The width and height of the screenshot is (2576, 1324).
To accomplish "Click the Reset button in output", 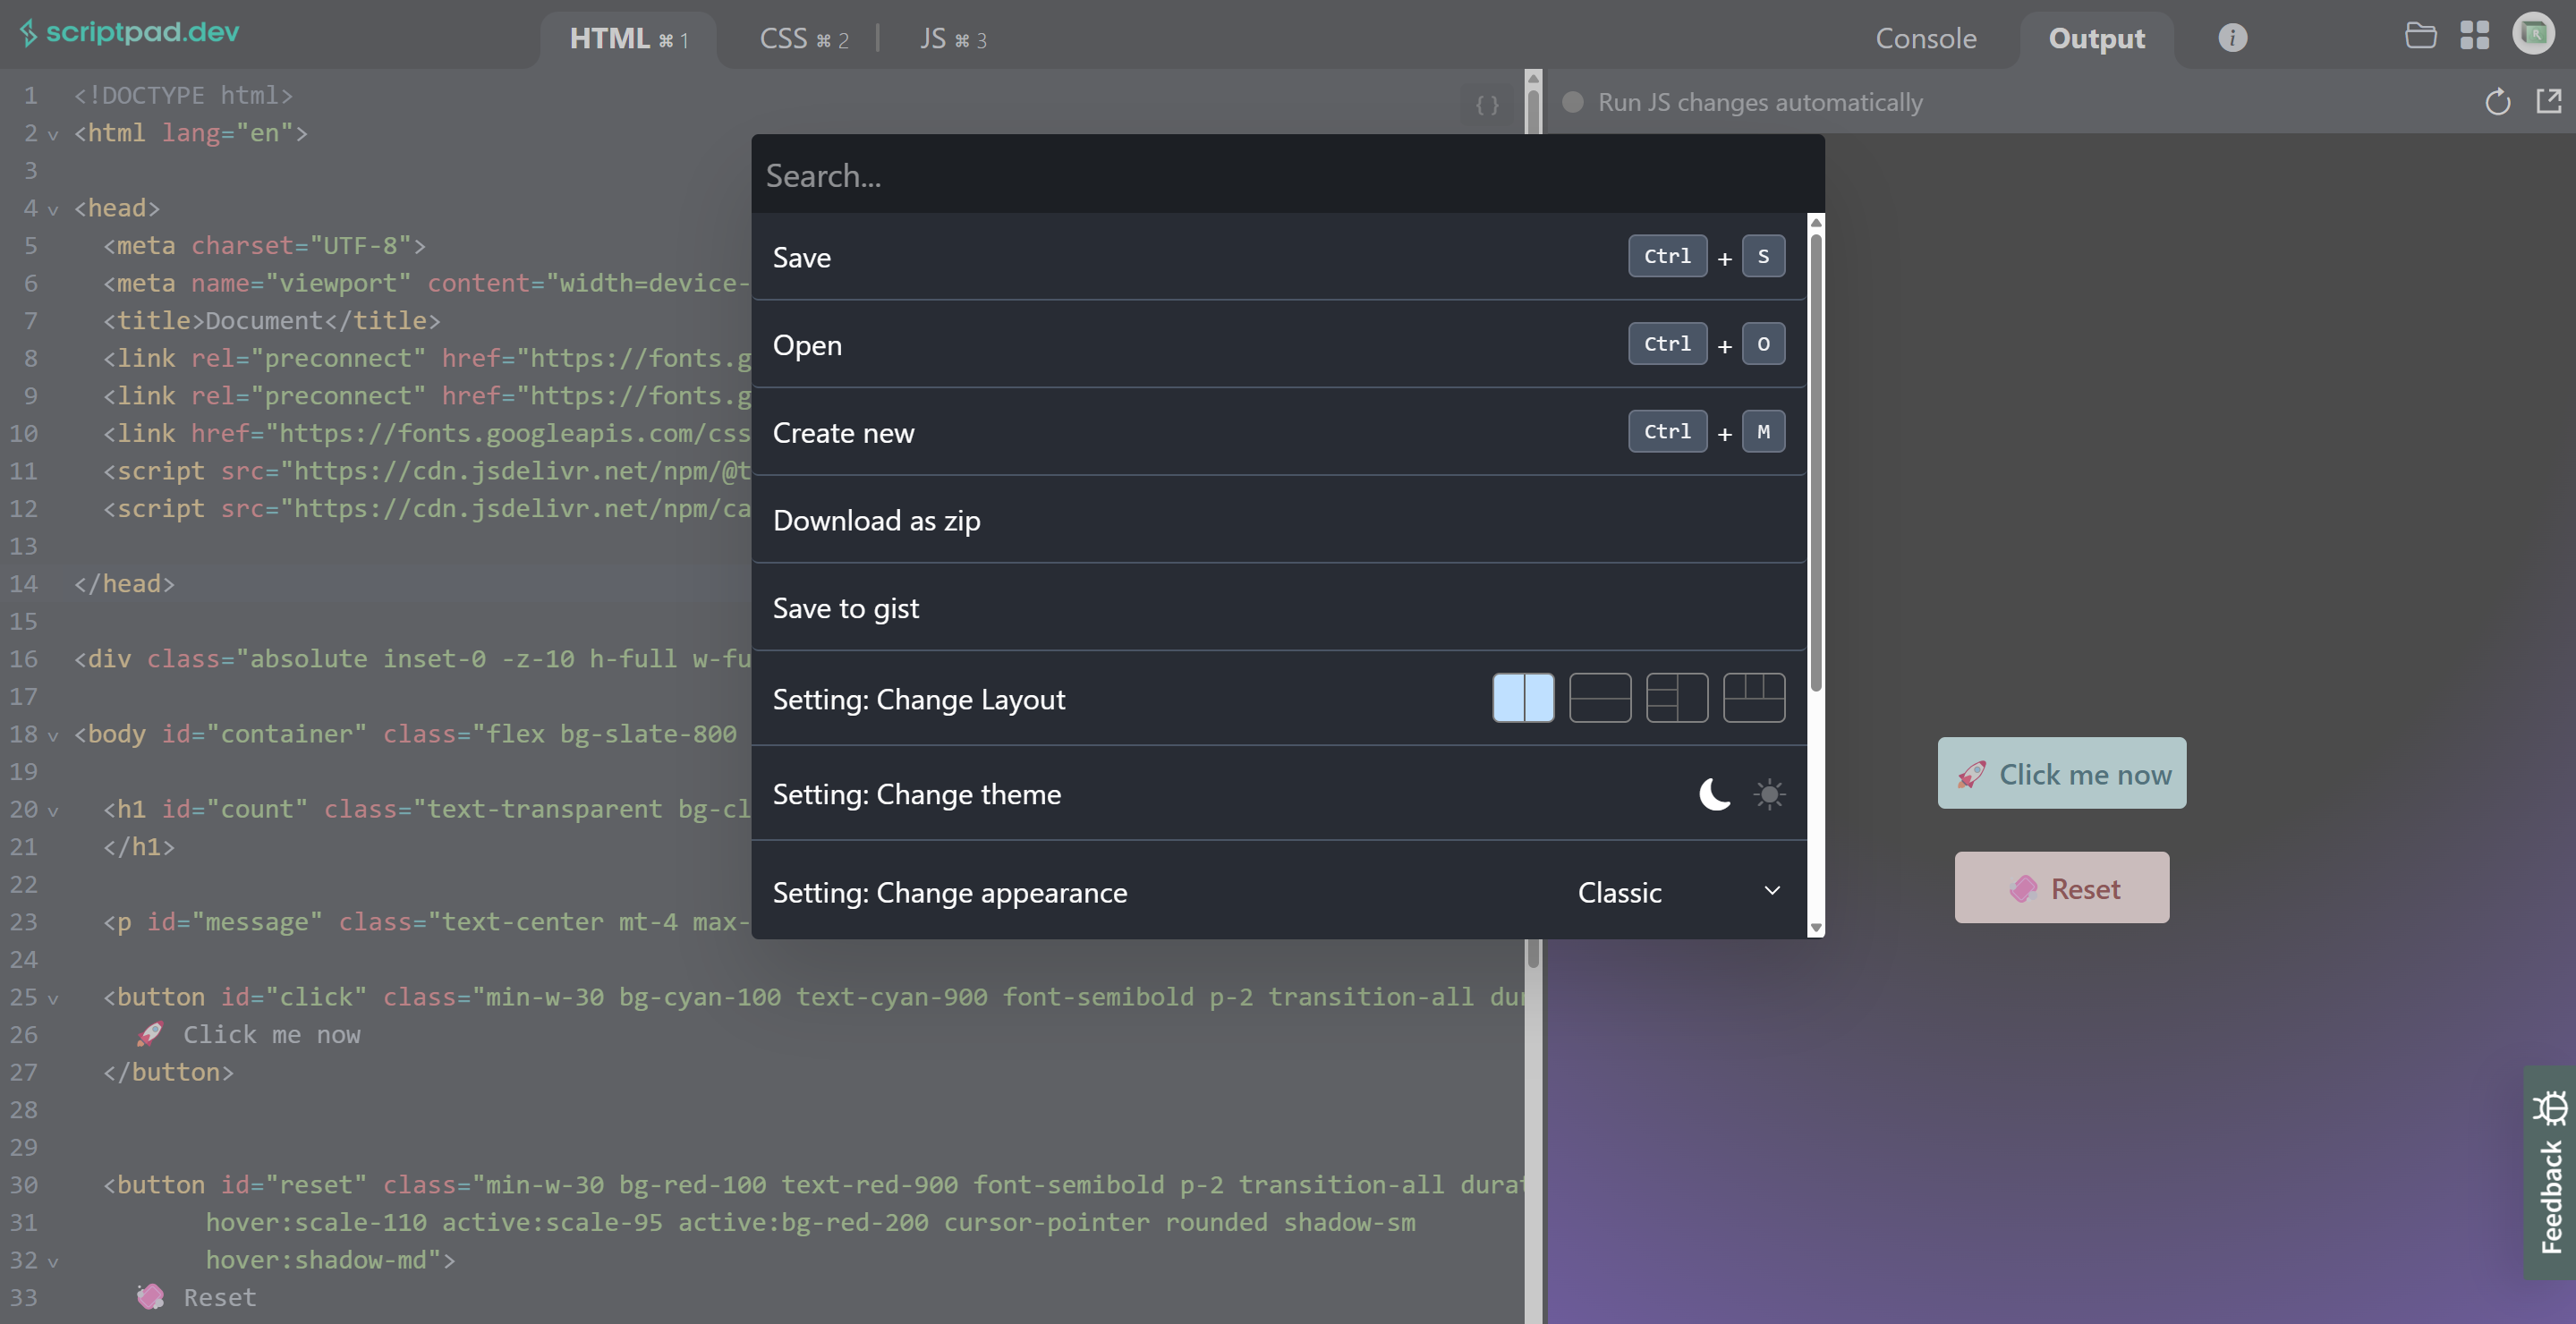I will click(2061, 888).
